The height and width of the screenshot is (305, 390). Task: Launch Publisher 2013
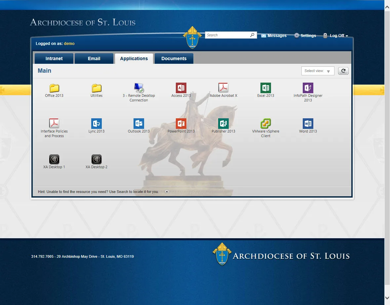[223, 126]
